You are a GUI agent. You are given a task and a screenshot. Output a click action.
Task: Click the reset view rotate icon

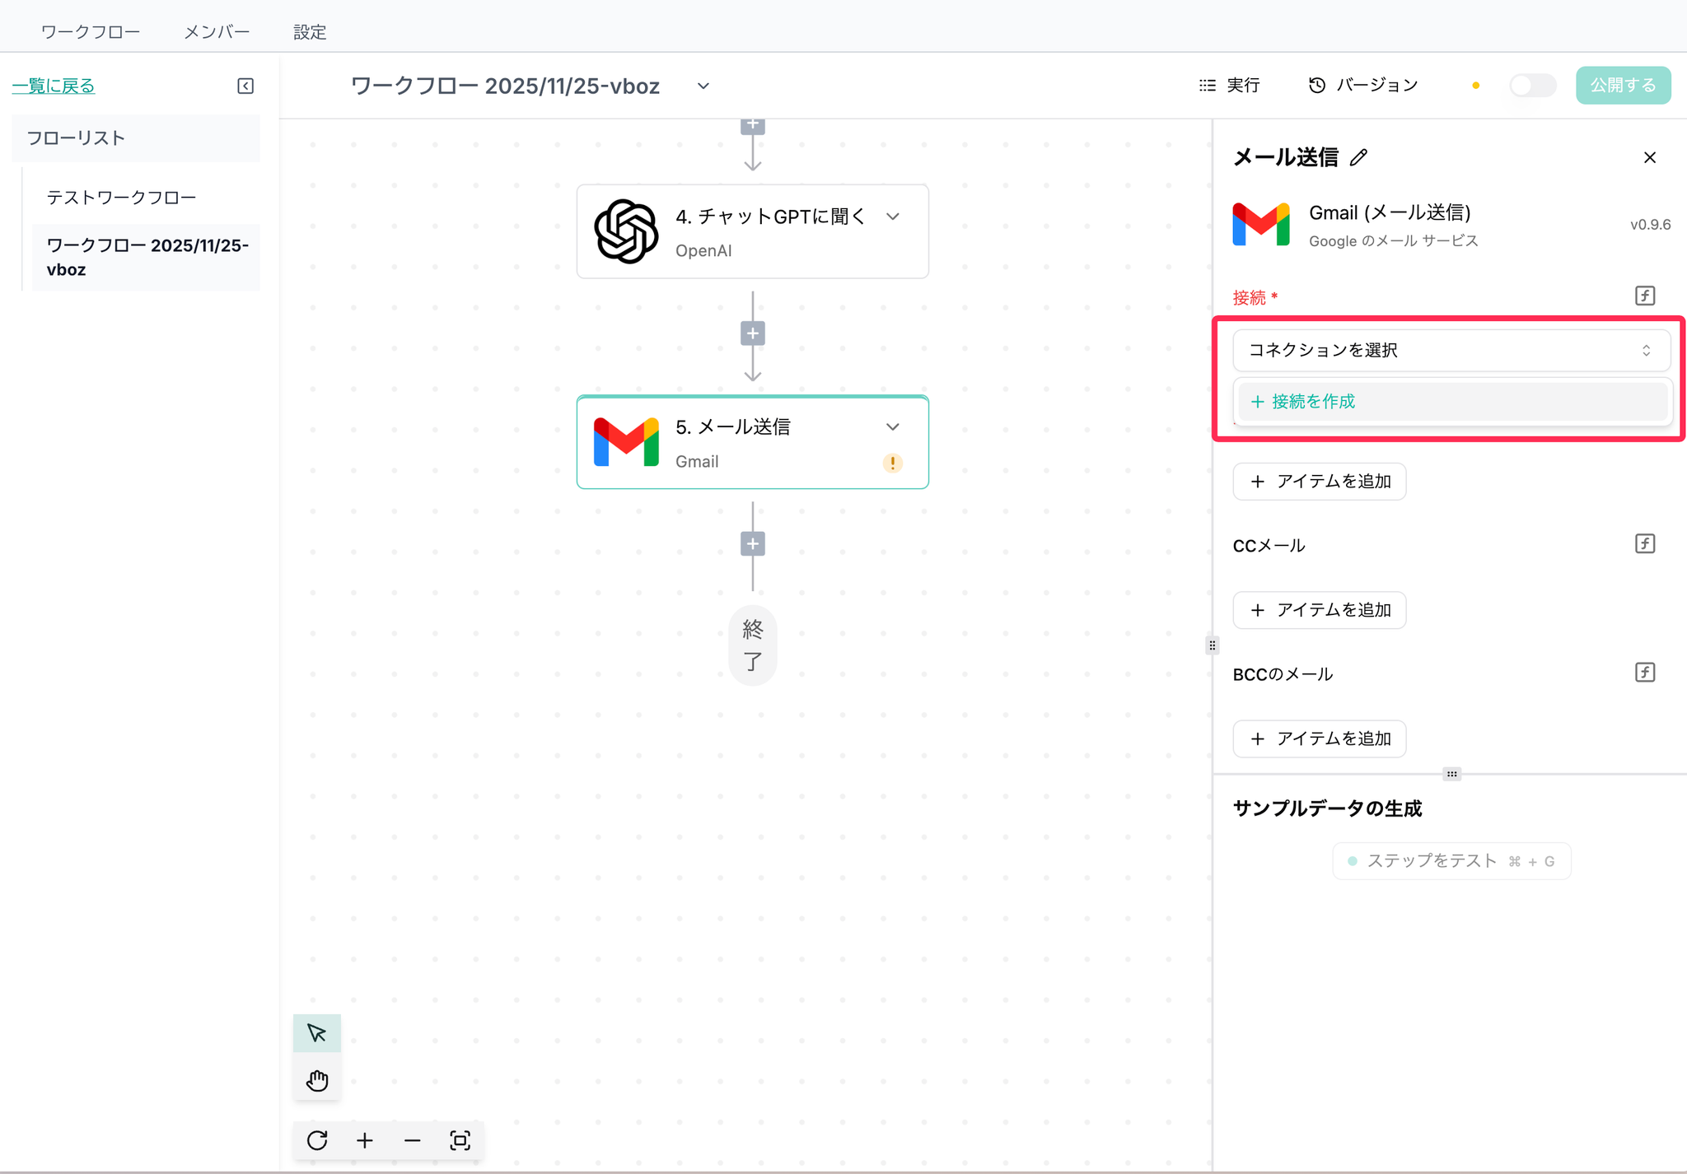point(317,1140)
